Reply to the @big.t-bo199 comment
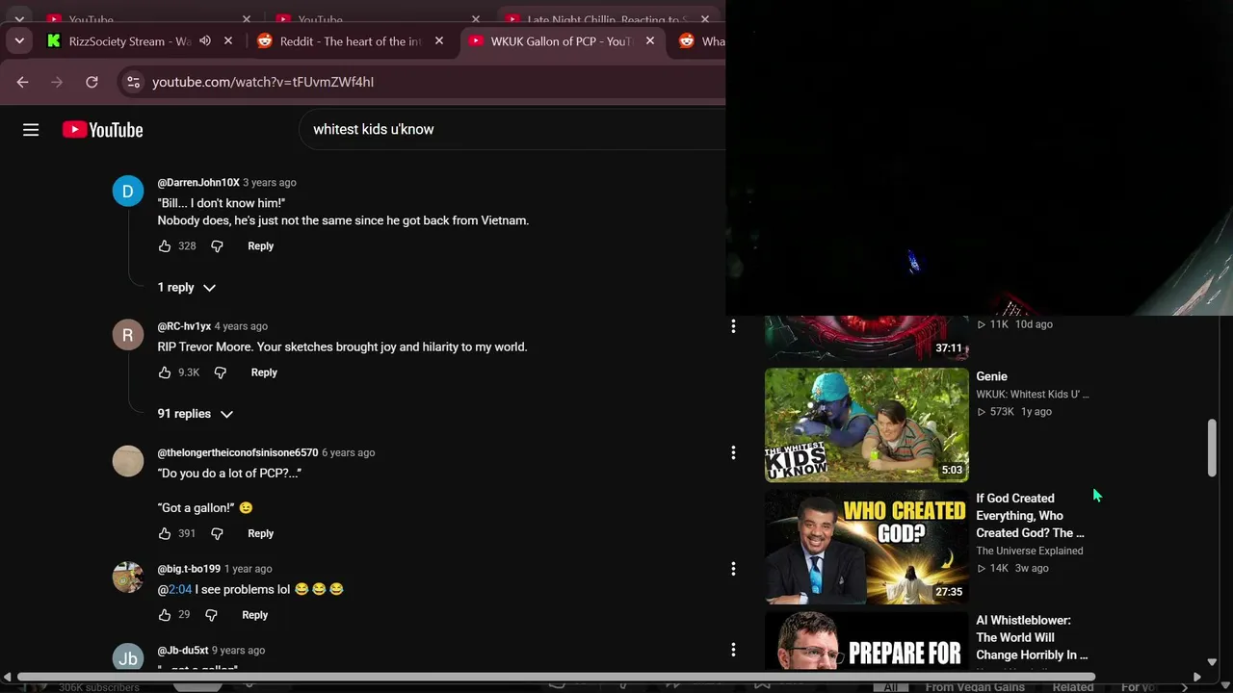Image resolution: width=1233 pixels, height=693 pixels. 254,615
